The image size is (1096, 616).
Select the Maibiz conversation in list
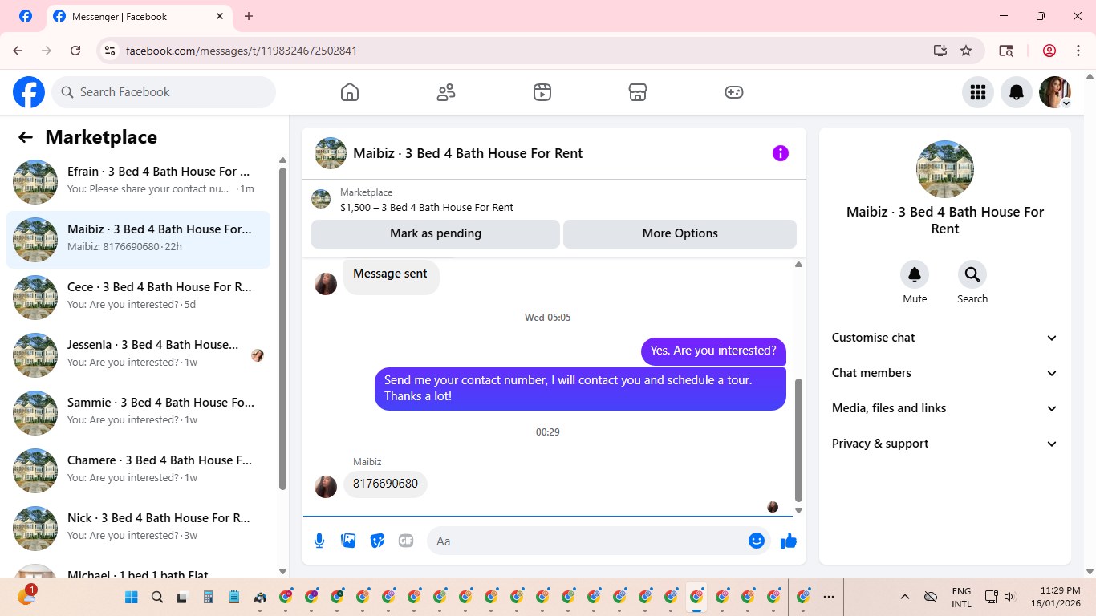138,240
